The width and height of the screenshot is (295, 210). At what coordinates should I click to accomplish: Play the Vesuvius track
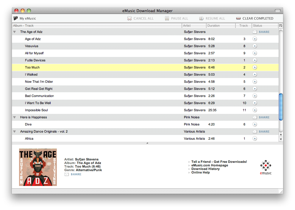(255, 46)
